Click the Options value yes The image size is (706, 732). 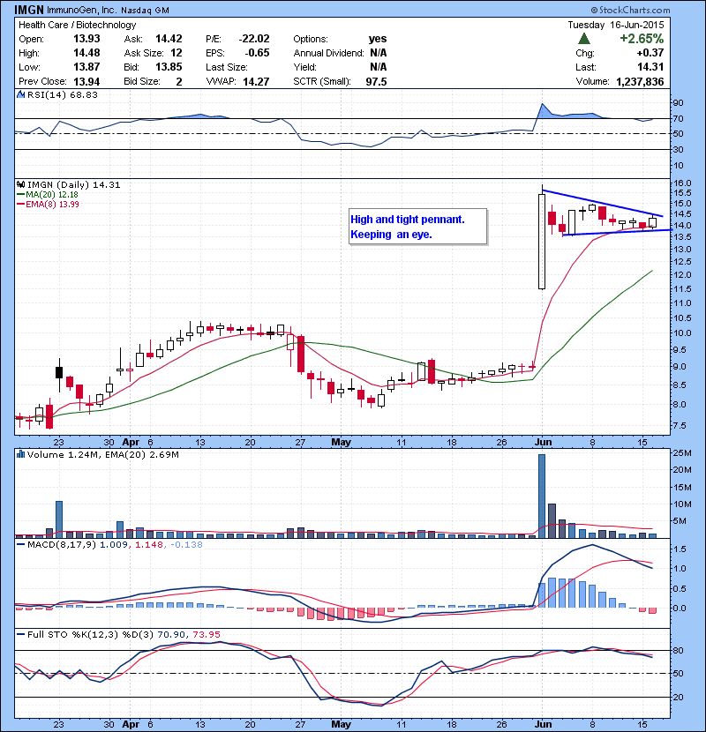tap(378, 39)
